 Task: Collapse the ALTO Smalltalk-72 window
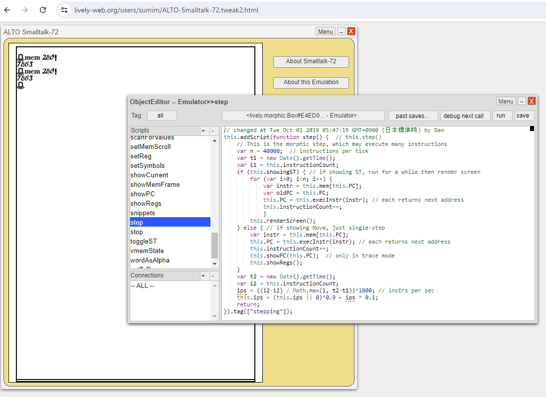(342, 32)
